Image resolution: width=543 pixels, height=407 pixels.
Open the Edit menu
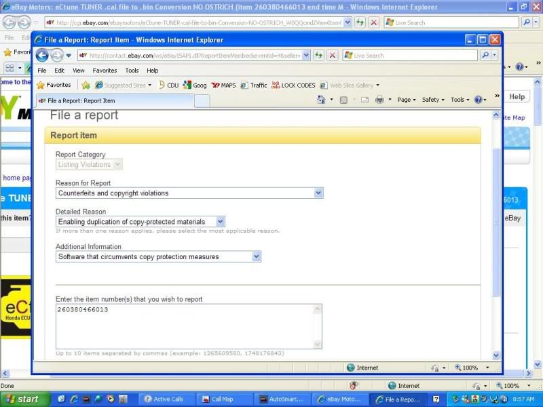pos(59,71)
